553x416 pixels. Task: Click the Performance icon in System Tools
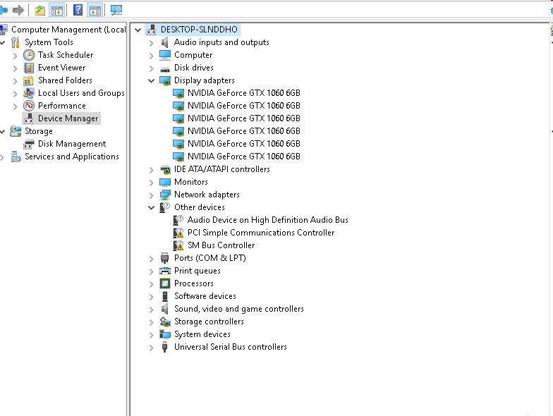tap(29, 106)
